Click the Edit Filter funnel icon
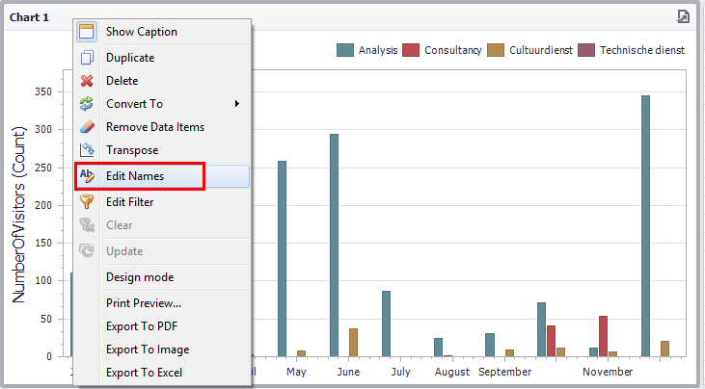 click(x=87, y=202)
